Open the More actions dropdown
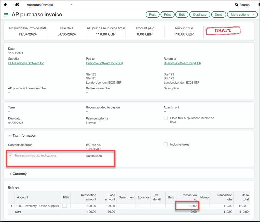260x222 pixels. pyautogui.click(x=242, y=14)
